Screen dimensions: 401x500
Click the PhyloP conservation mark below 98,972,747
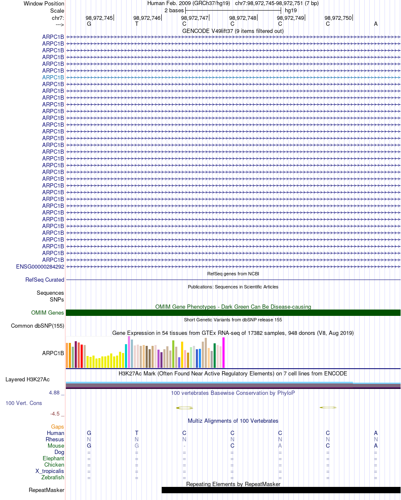click(184, 408)
